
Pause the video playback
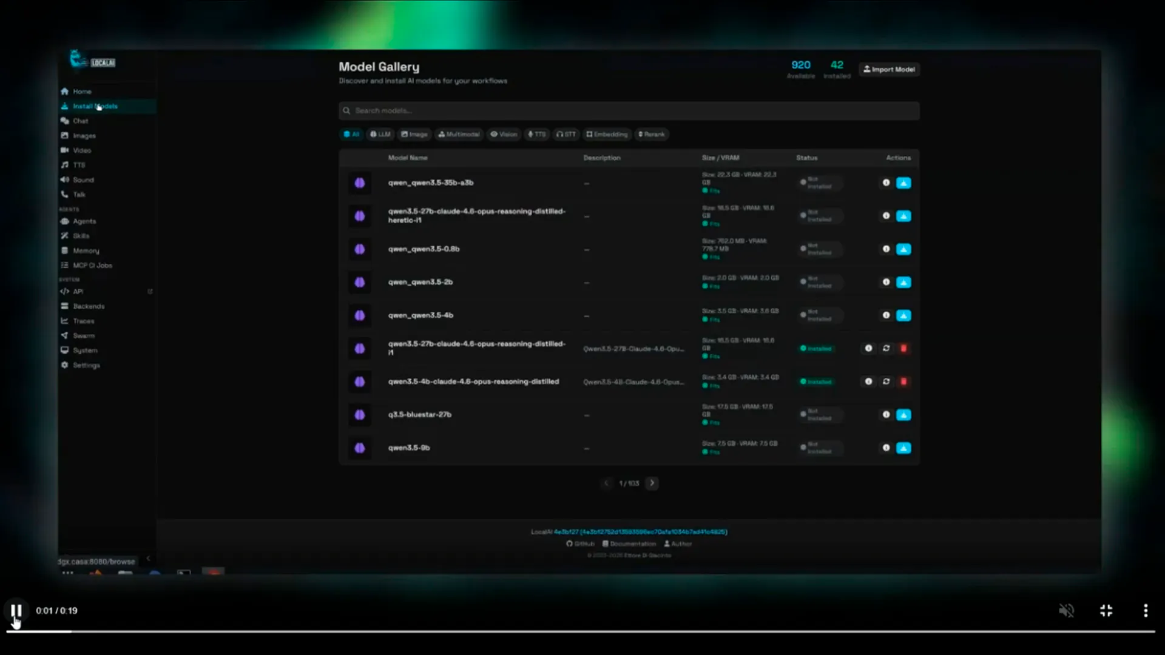[16, 611]
